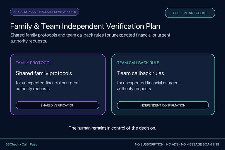Image resolution: width=225 pixels, height=150 pixels.
Task: Select the FAMILY PROTOCOL label
Action: [33, 63]
